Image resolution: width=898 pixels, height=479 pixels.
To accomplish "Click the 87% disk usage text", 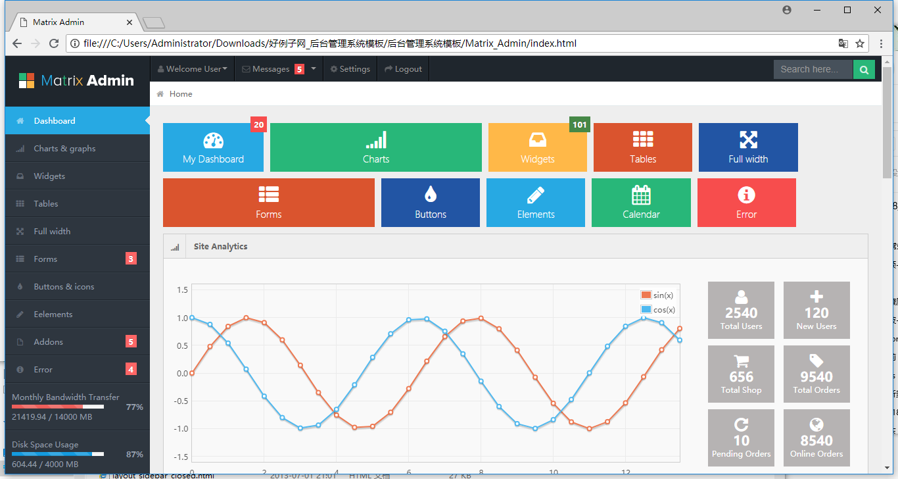I will 135,455.
